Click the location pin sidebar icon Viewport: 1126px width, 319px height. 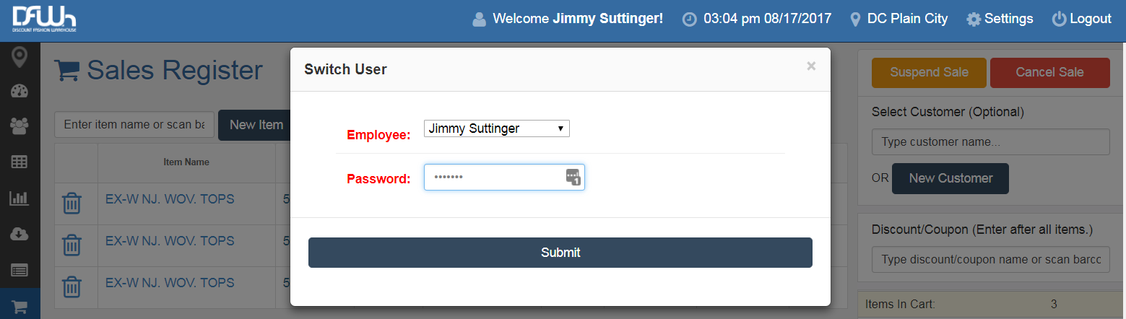(20, 56)
